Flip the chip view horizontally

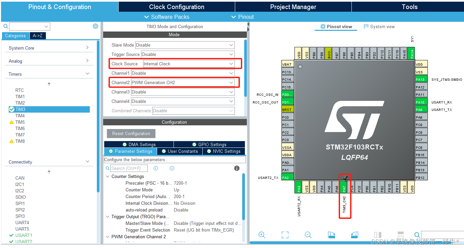pos(378,235)
